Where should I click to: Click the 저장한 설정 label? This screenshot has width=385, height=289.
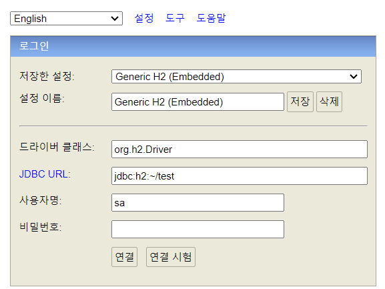(x=47, y=76)
